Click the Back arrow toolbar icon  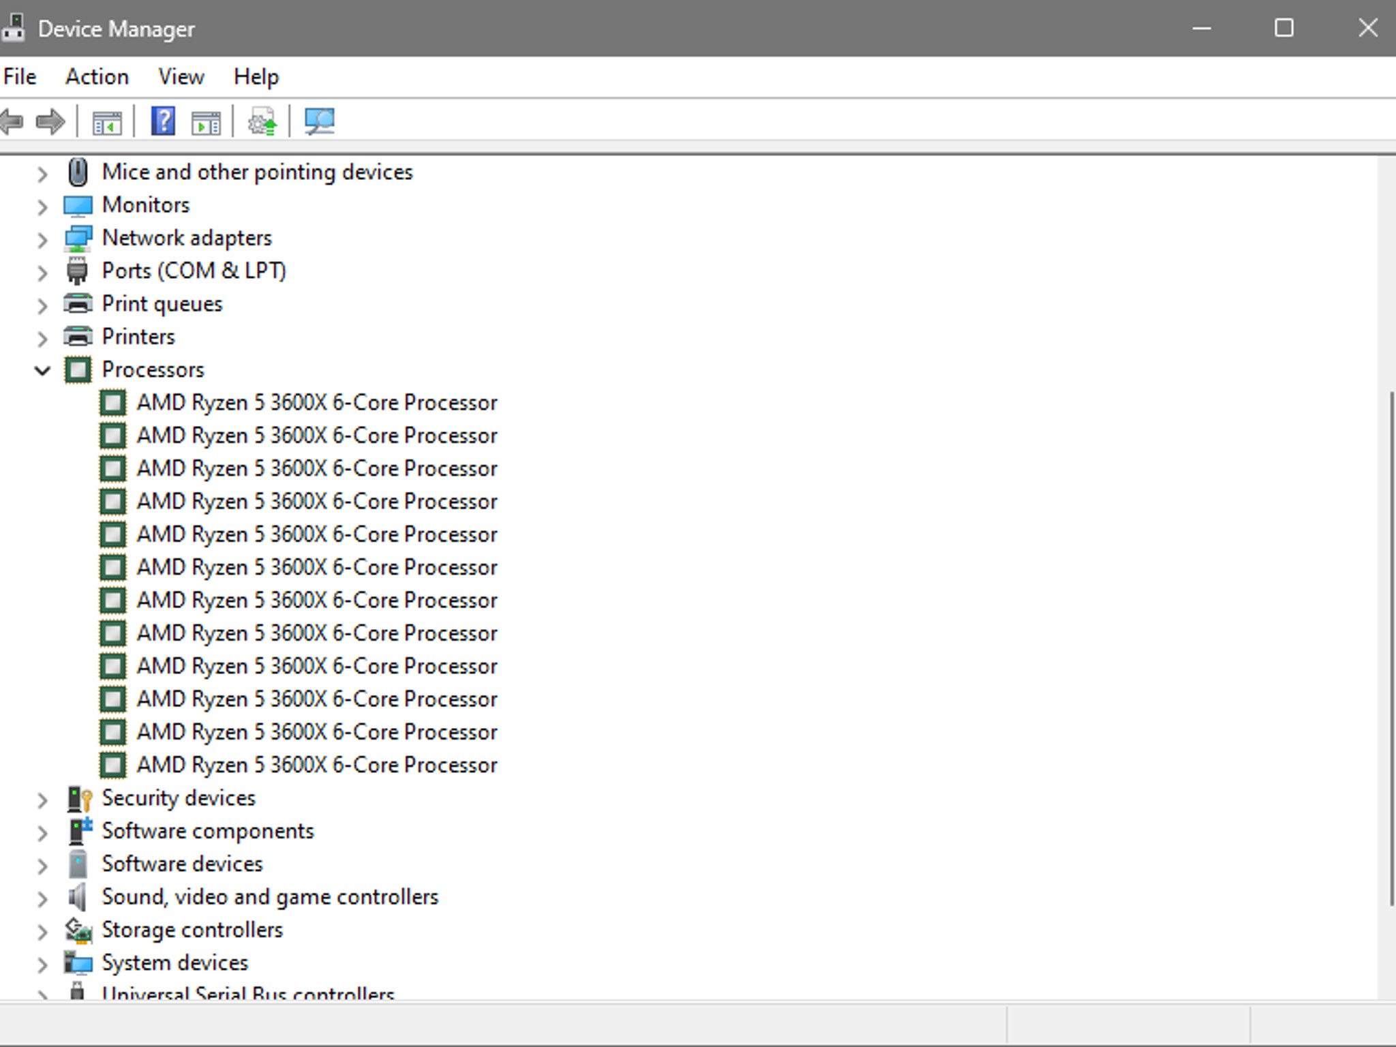(12, 123)
